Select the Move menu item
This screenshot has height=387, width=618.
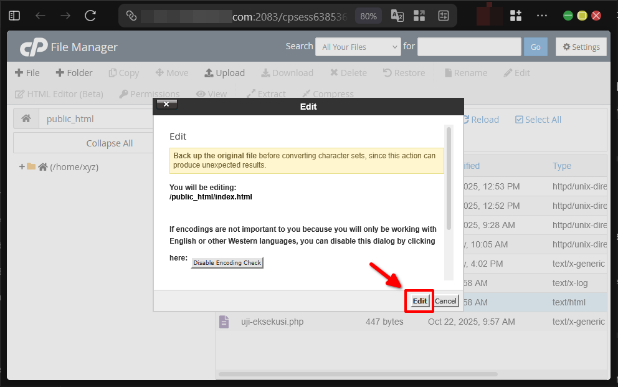(172, 72)
